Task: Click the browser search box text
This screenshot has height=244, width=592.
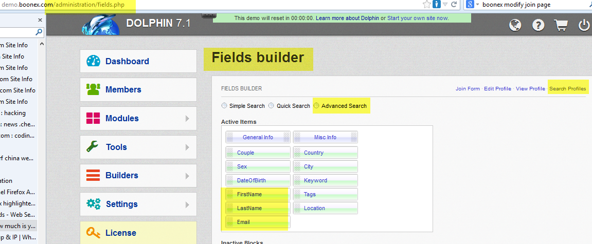Action: [x=516, y=5]
